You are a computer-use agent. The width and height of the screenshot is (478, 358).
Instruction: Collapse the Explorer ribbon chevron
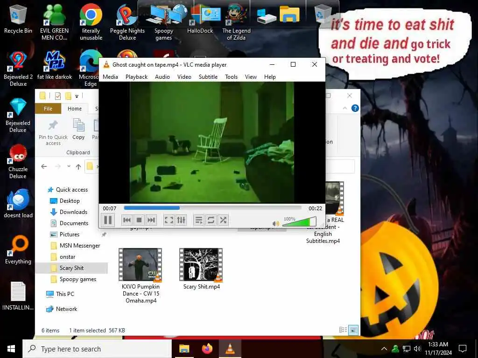click(x=345, y=108)
